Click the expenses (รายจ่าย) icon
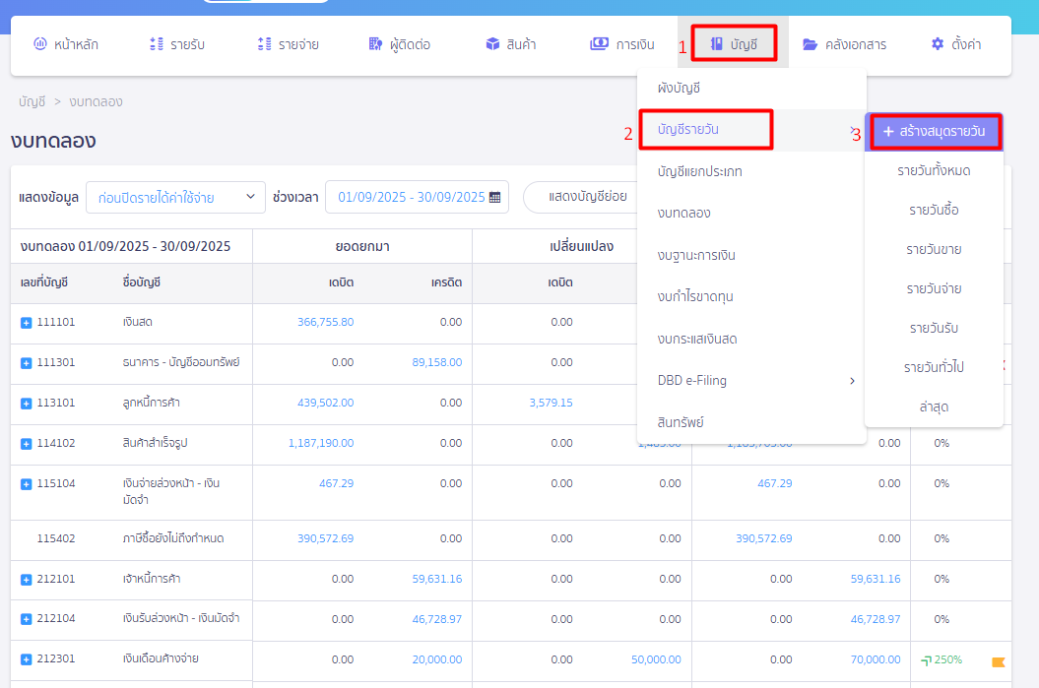This screenshot has height=688, width=1039. (x=263, y=44)
